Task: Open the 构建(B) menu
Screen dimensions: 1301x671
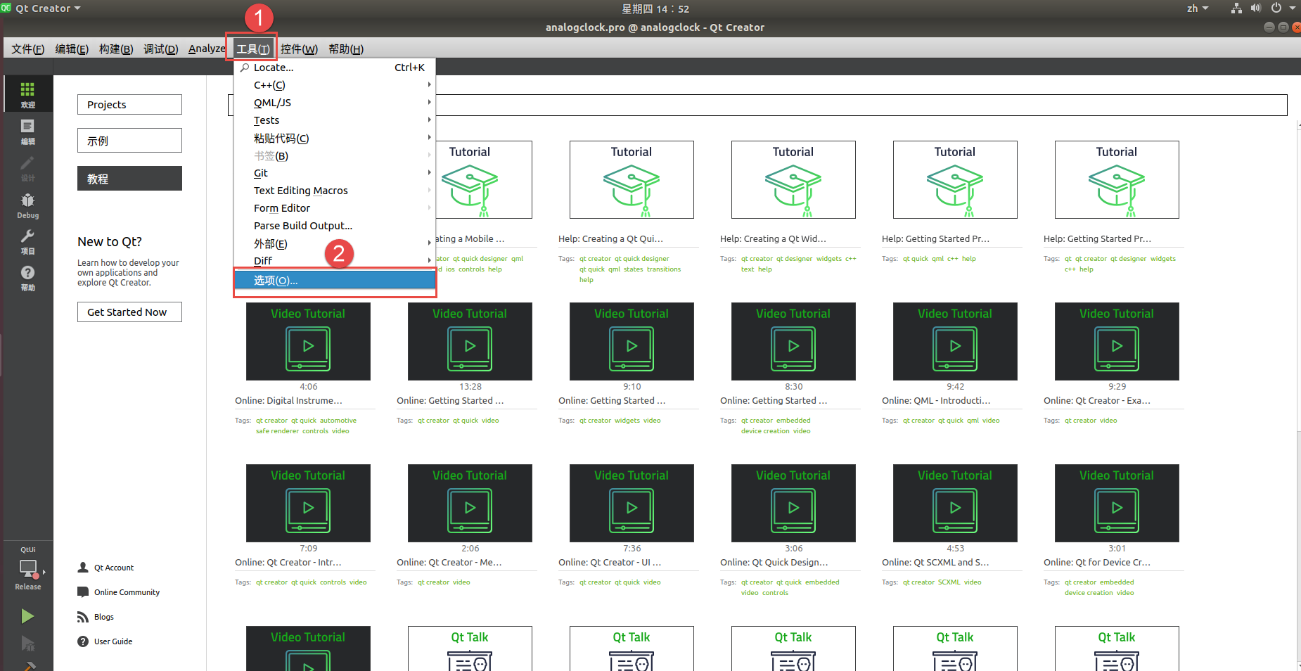Action: (116, 49)
